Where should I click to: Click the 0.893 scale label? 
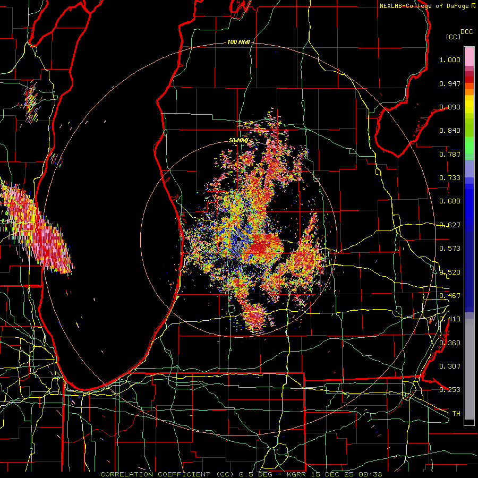point(450,107)
